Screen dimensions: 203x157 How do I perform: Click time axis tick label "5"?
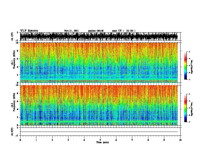(100, 140)
